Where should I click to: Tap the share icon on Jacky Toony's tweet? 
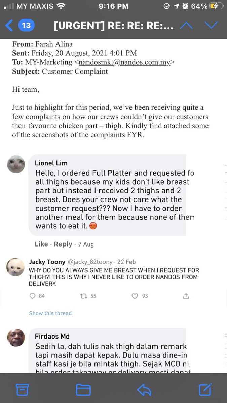click(186, 296)
